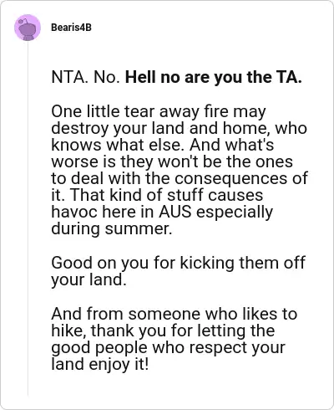This screenshot has height=410, width=334.
Task: Click the line 'And from someone who likes to'
Action: pyautogui.click(x=175, y=314)
